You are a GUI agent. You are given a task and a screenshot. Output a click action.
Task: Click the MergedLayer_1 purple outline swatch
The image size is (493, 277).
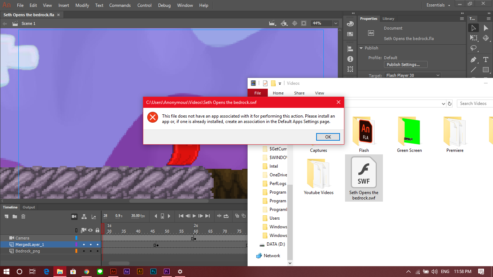76,245
